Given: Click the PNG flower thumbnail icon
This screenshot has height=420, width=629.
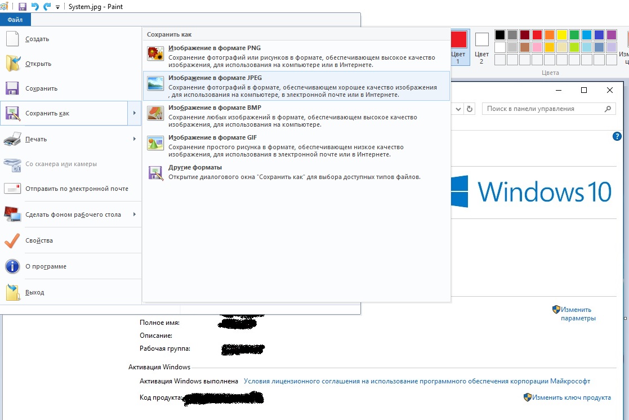Looking at the screenshot, I should (155, 53).
